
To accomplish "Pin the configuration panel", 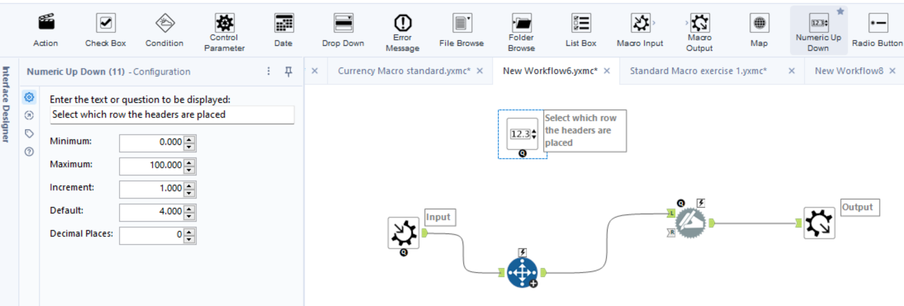I will [288, 72].
